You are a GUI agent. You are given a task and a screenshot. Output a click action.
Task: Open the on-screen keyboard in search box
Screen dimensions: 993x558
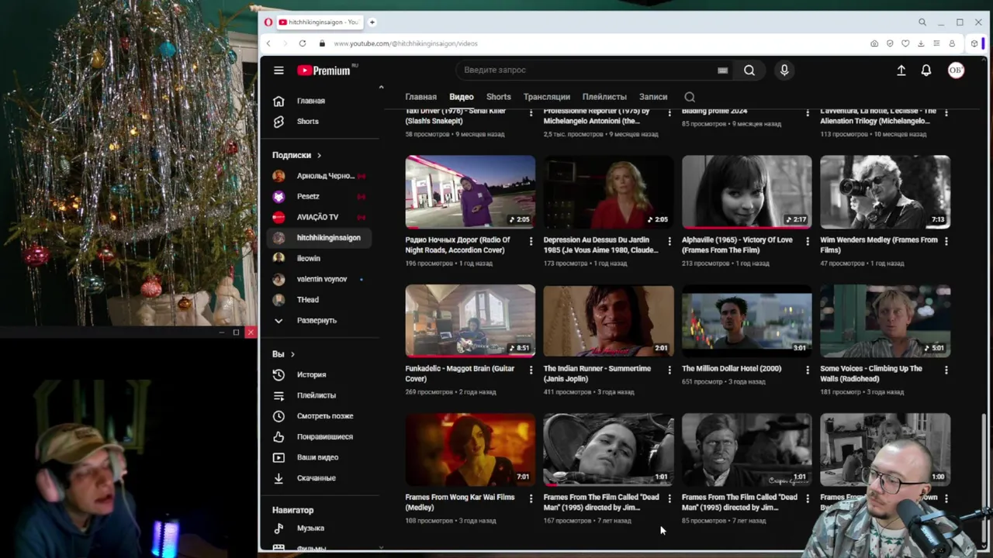point(722,70)
